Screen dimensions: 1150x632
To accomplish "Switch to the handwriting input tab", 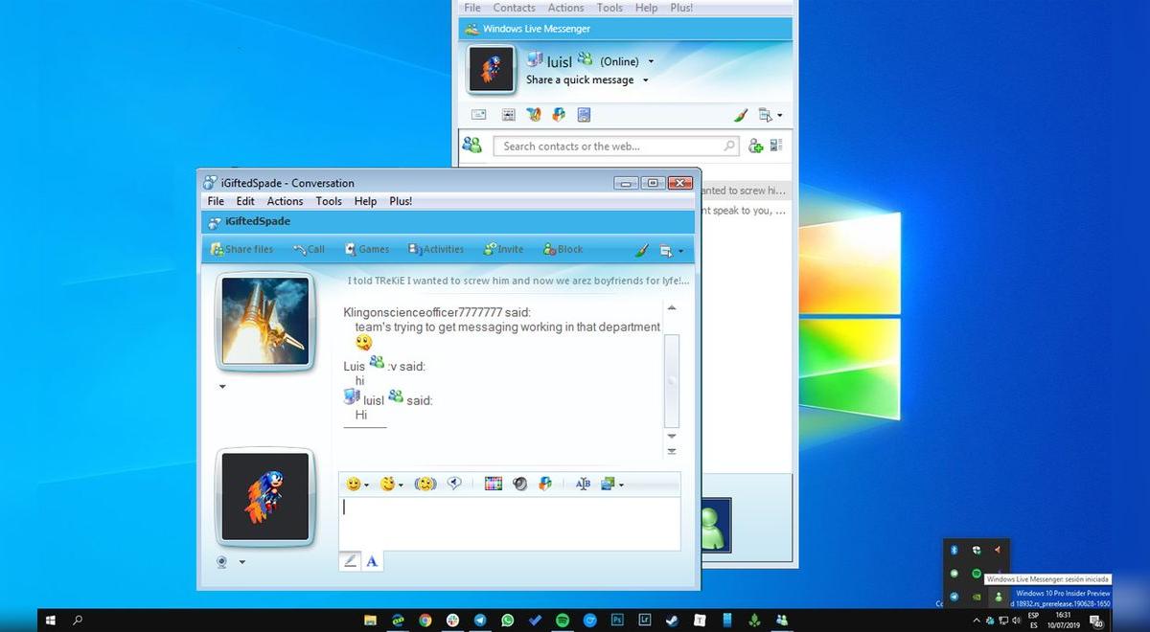I will (x=349, y=560).
